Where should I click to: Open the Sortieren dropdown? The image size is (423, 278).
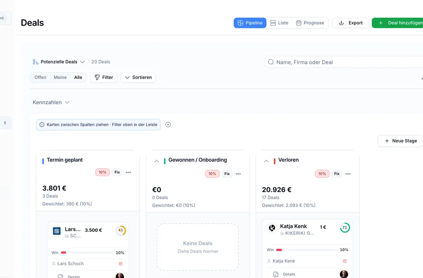138,78
